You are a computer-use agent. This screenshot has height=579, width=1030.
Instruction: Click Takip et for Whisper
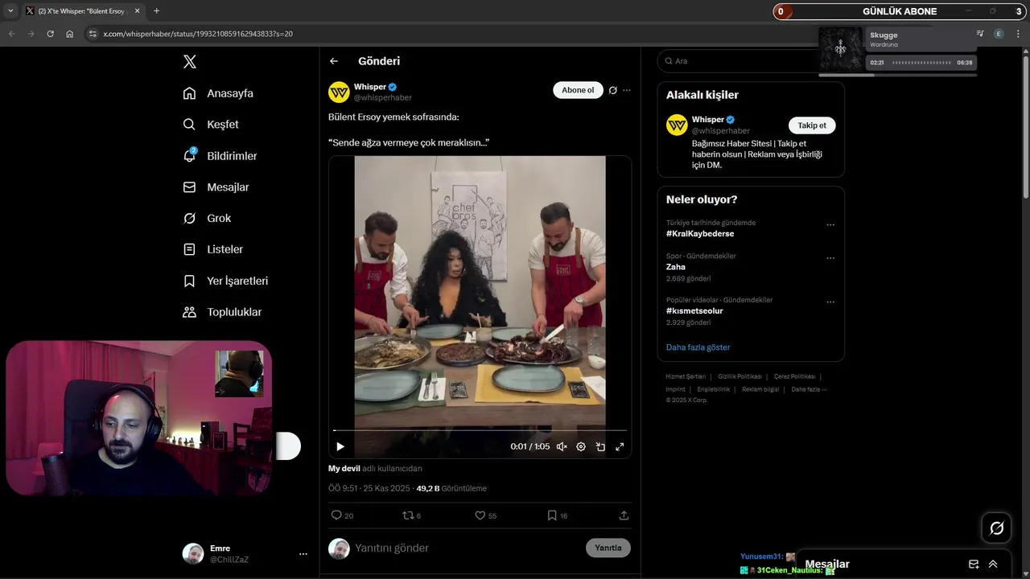coord(812,125)
